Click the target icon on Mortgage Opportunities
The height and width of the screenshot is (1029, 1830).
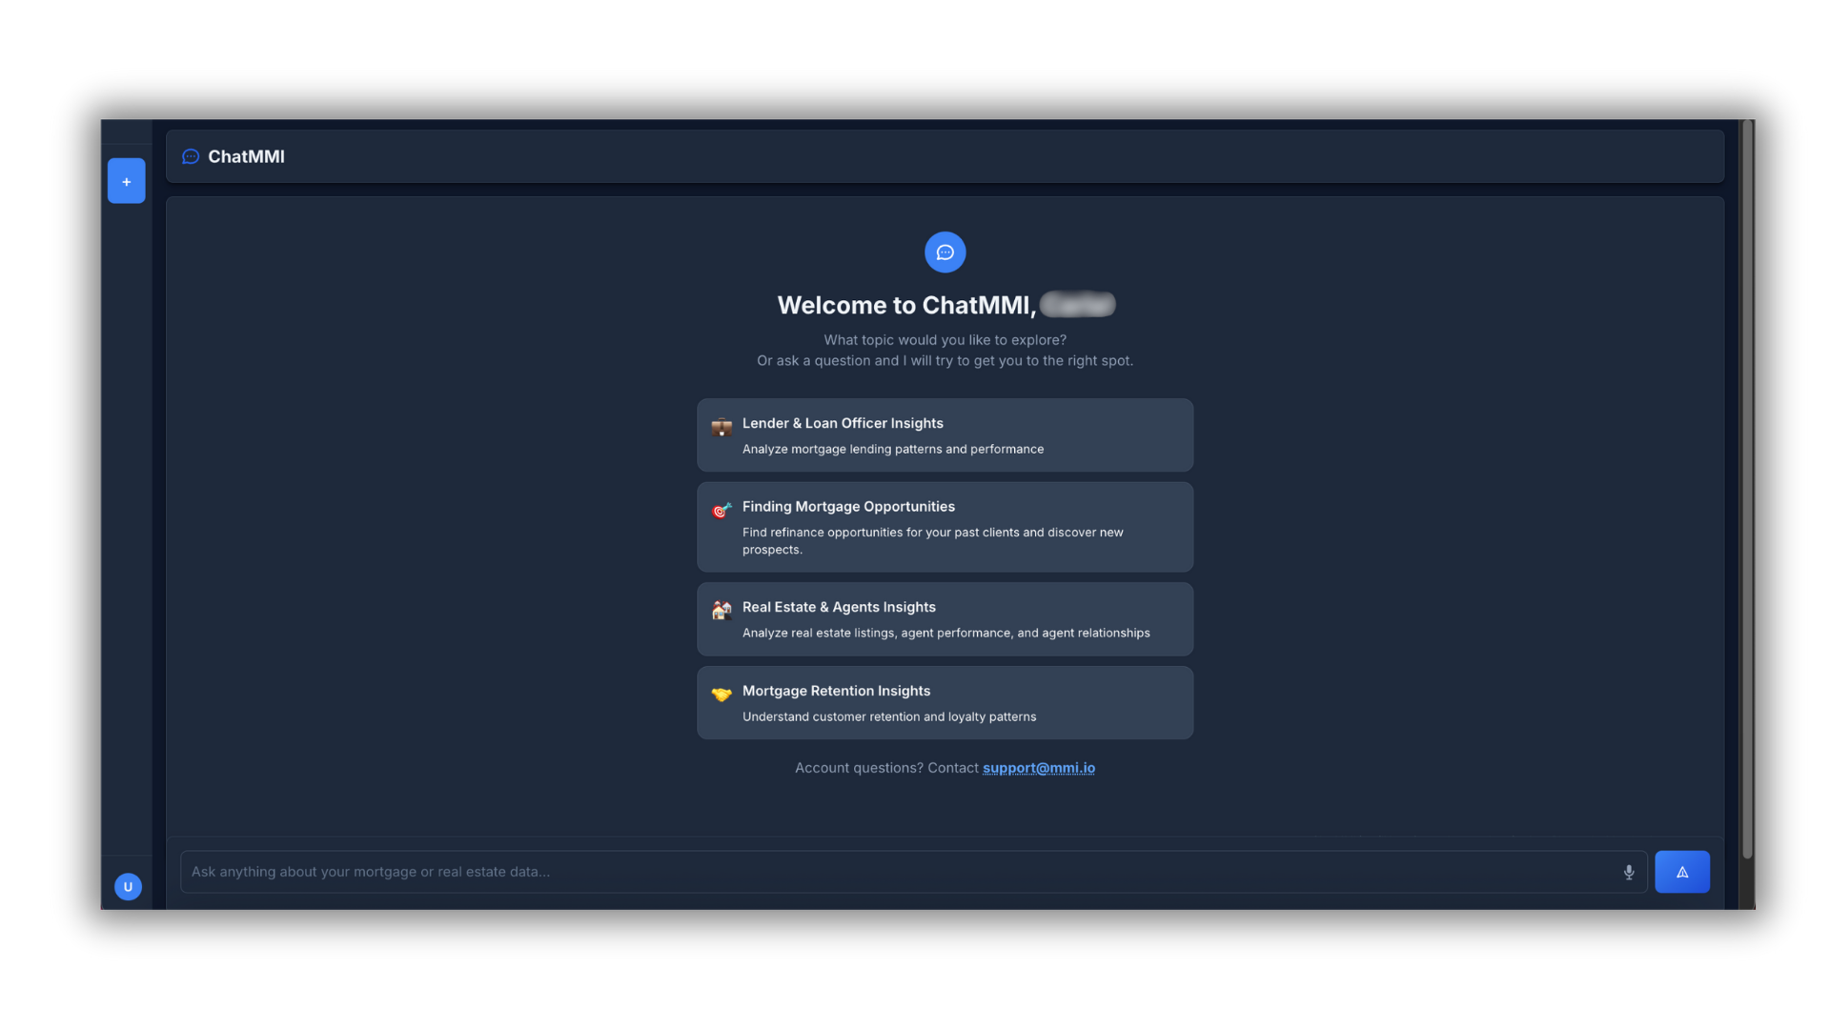point(722,511)
